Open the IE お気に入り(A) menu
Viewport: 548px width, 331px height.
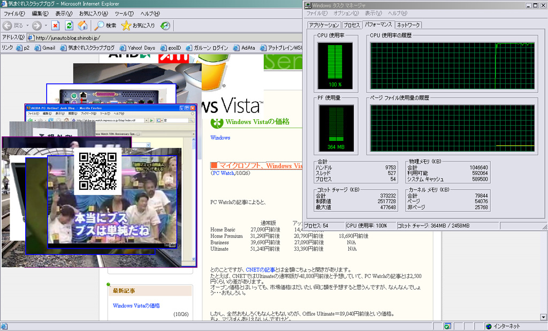point(93,13)
